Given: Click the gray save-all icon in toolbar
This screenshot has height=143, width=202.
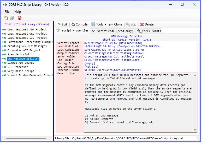Looking at the screenshot, I should [12, 18].
